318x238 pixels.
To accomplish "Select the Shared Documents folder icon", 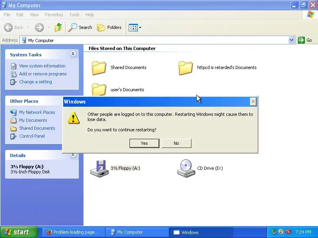I will (x=99, y=68).
